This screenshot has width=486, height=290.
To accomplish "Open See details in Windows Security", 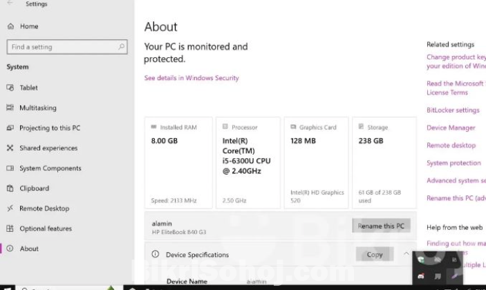I will (191, 78).
